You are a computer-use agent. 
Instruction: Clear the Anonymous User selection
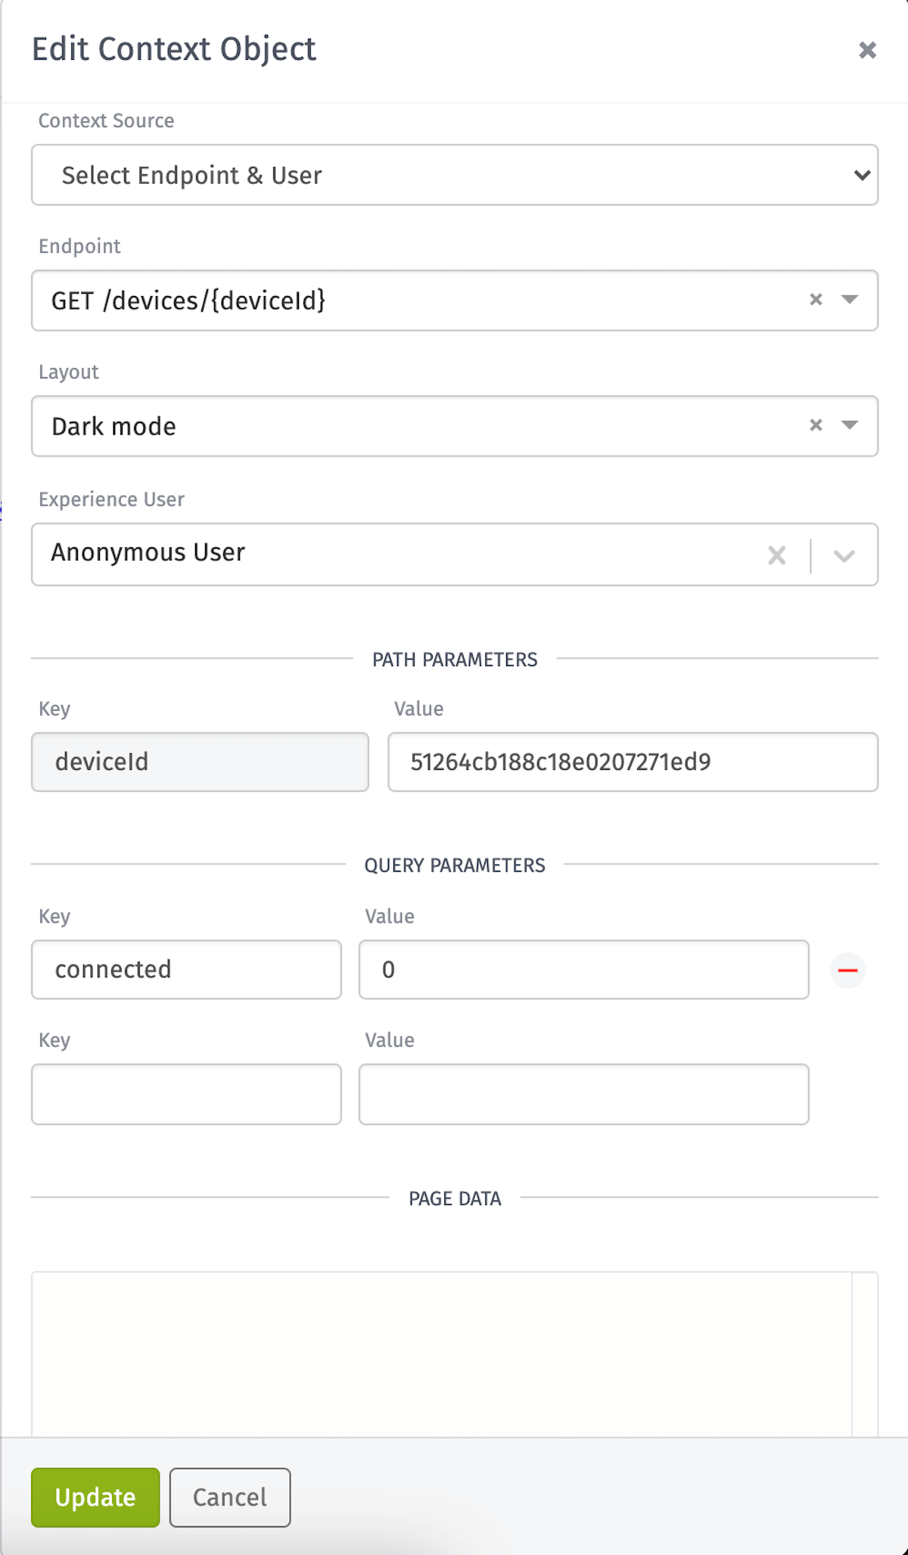pos(777,556)
